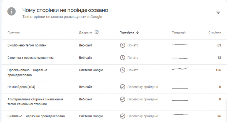The image size is (227, 122).
Task: Click the checkmark icon in the Альтернативна сторінка row
Action: coord(122,99)
